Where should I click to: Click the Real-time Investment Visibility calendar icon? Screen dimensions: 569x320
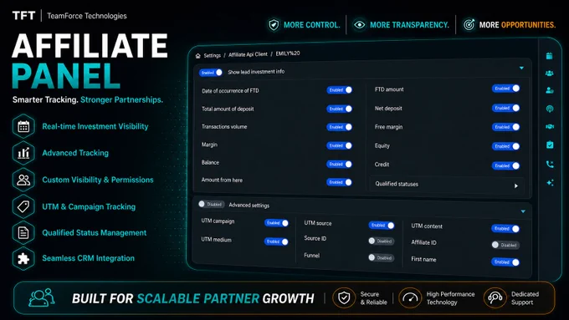tap(23, 126)
